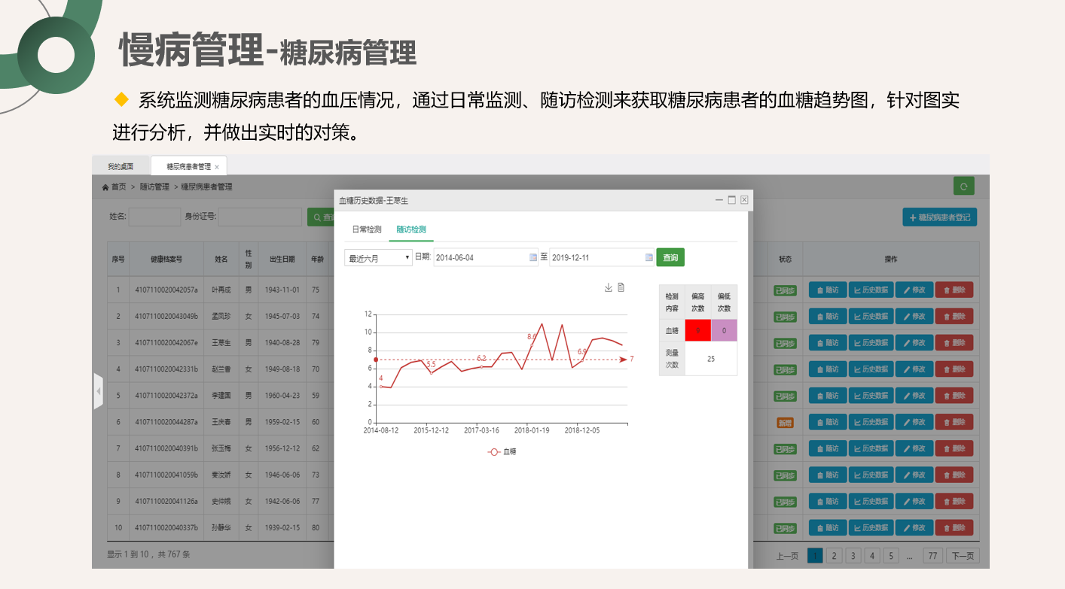Click 随访 in row 5 李建国
The width and height of the screenshot is (1065, 589).
(x=827, y=395)
